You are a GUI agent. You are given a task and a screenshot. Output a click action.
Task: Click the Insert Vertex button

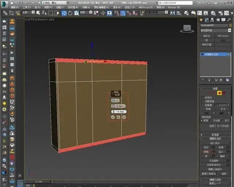[215, 143]
